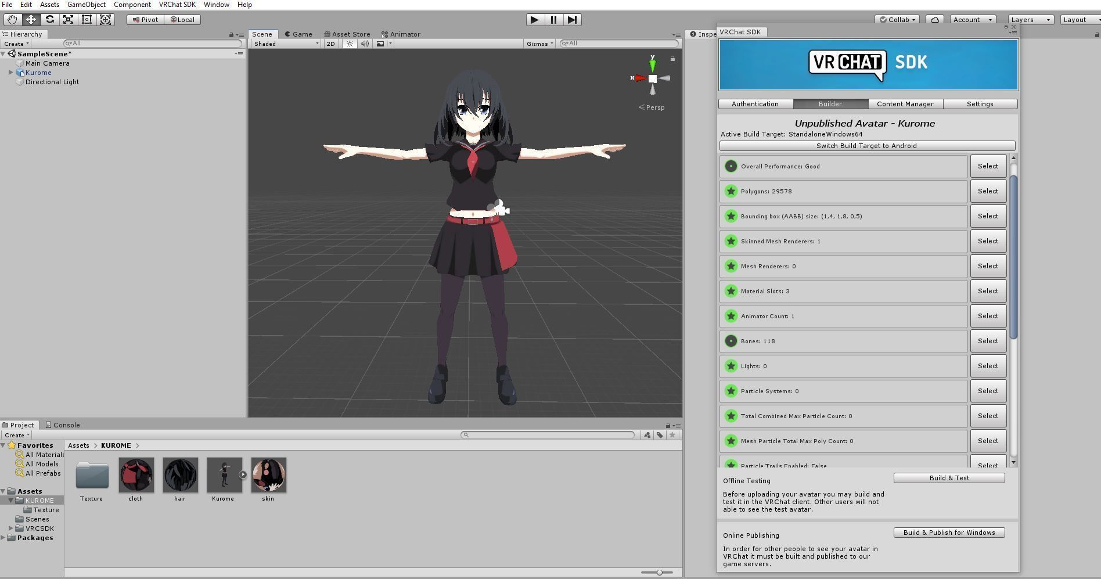The image size is (1101, 579).
Task: Click Select for Bones row
Action: tap(988, 341)
